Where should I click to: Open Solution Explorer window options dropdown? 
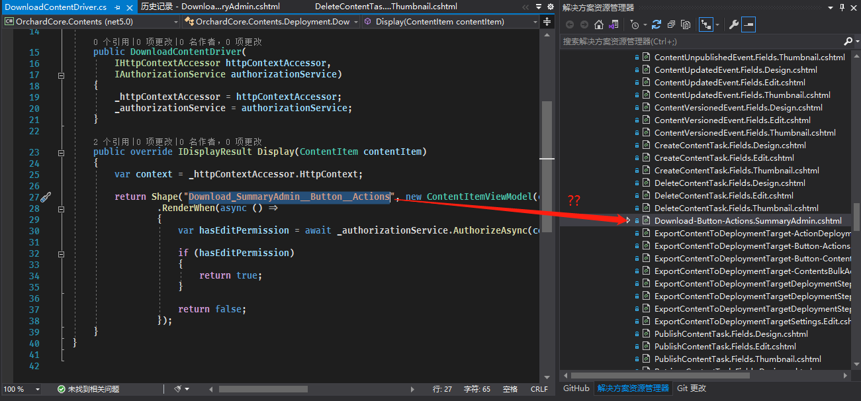click(x=831, y=7)
